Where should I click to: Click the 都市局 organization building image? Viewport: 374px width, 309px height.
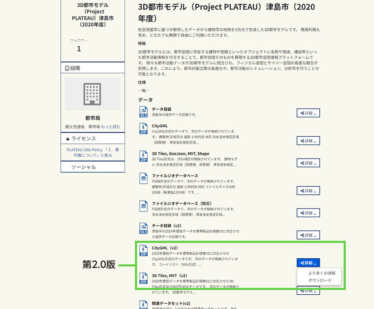[x=93, y=94]
